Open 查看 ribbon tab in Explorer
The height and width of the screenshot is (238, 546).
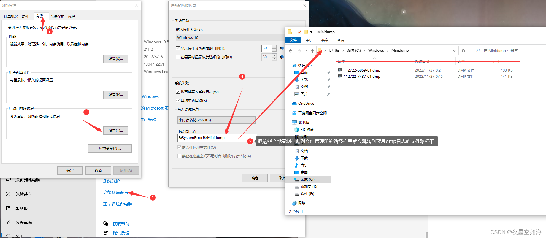[341, 40]
